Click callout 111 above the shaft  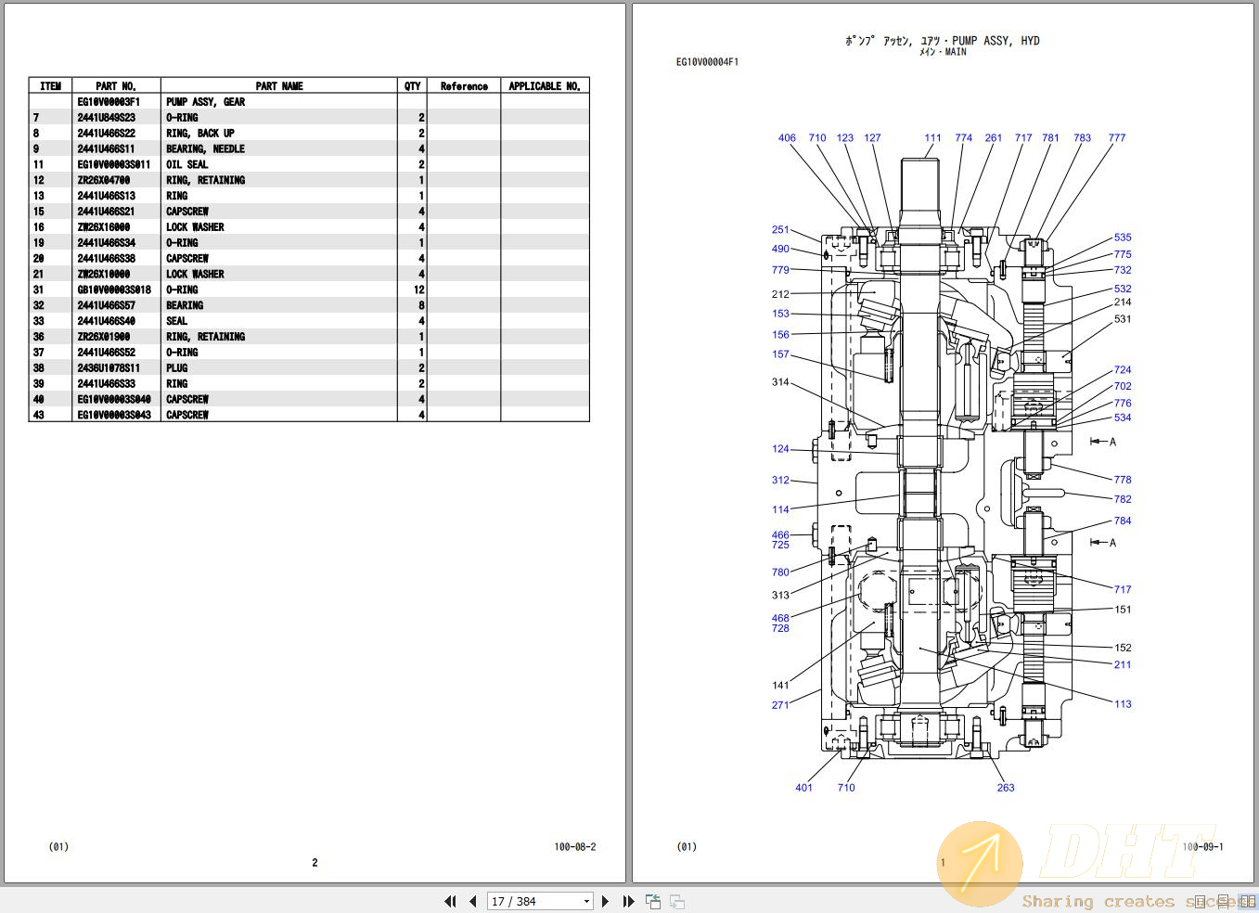click(x=933, y=137)
